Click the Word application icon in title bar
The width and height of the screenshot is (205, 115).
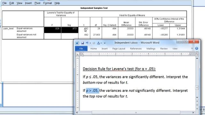[77, 43]
